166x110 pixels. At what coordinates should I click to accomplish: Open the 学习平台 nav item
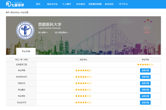click(123, 4)
